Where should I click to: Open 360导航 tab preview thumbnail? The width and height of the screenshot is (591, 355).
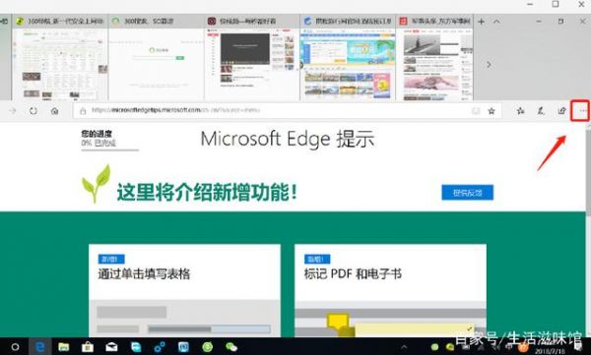59,64
